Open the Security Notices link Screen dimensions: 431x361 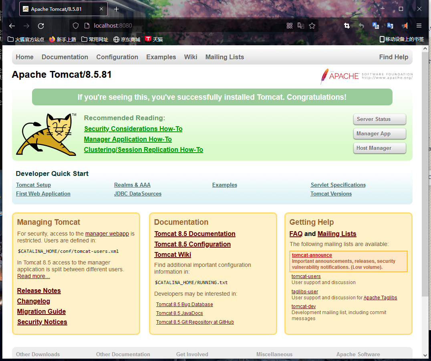click(x=42, y=322)
